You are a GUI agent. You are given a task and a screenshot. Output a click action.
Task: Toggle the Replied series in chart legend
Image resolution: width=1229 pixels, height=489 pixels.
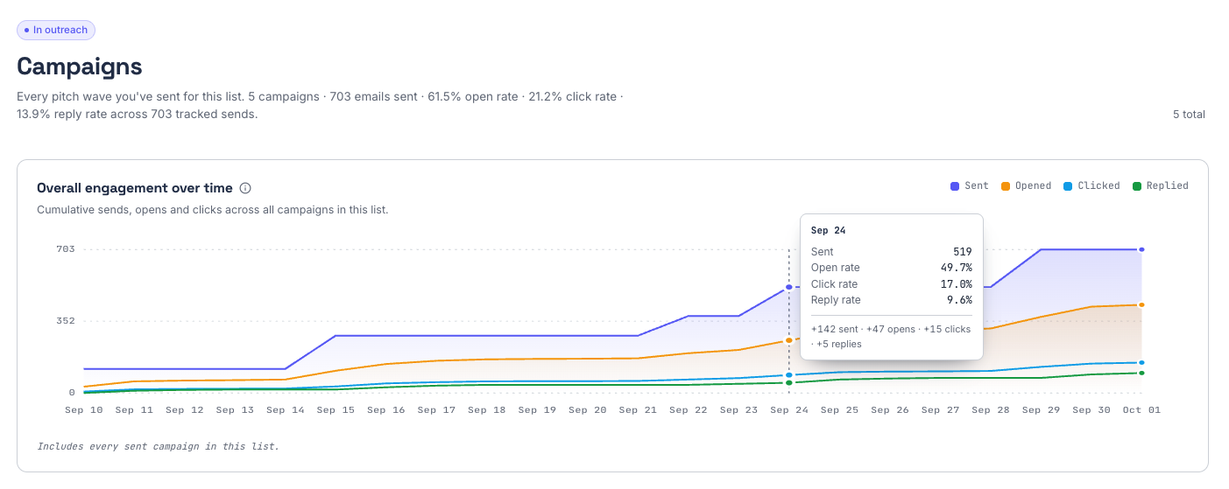coord(1161,185)
